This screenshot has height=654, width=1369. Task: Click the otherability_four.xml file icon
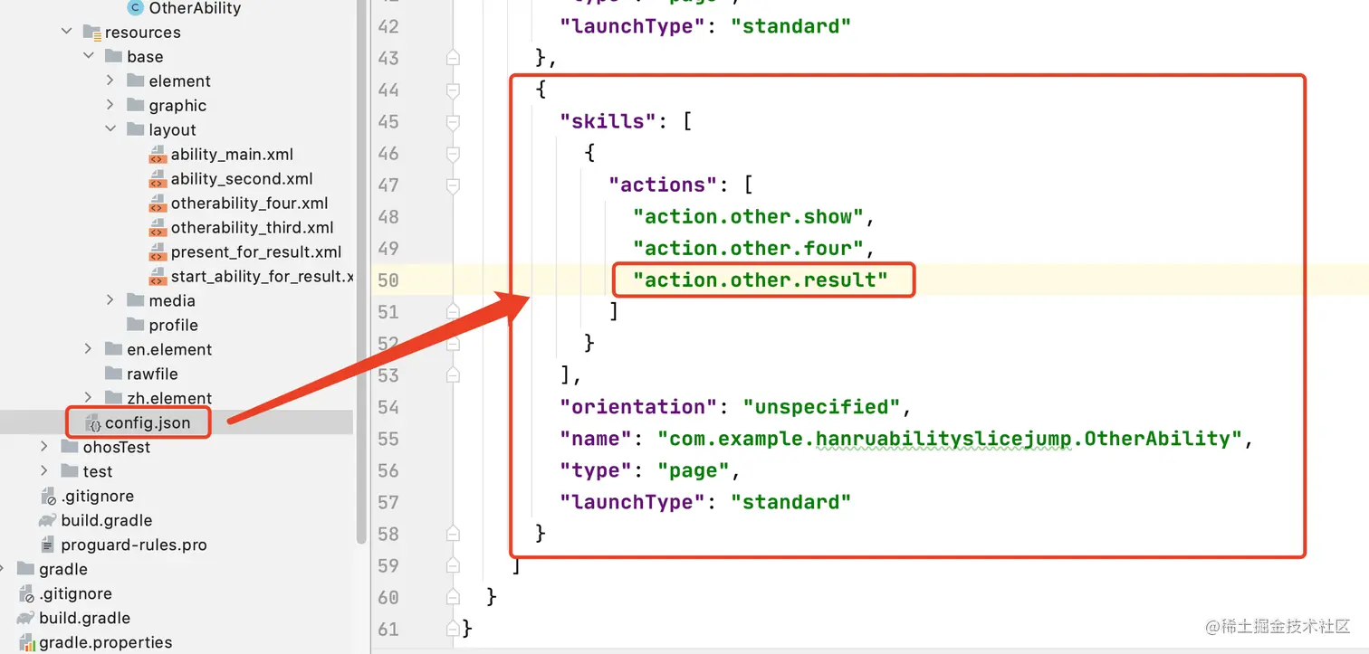point(158,204)
